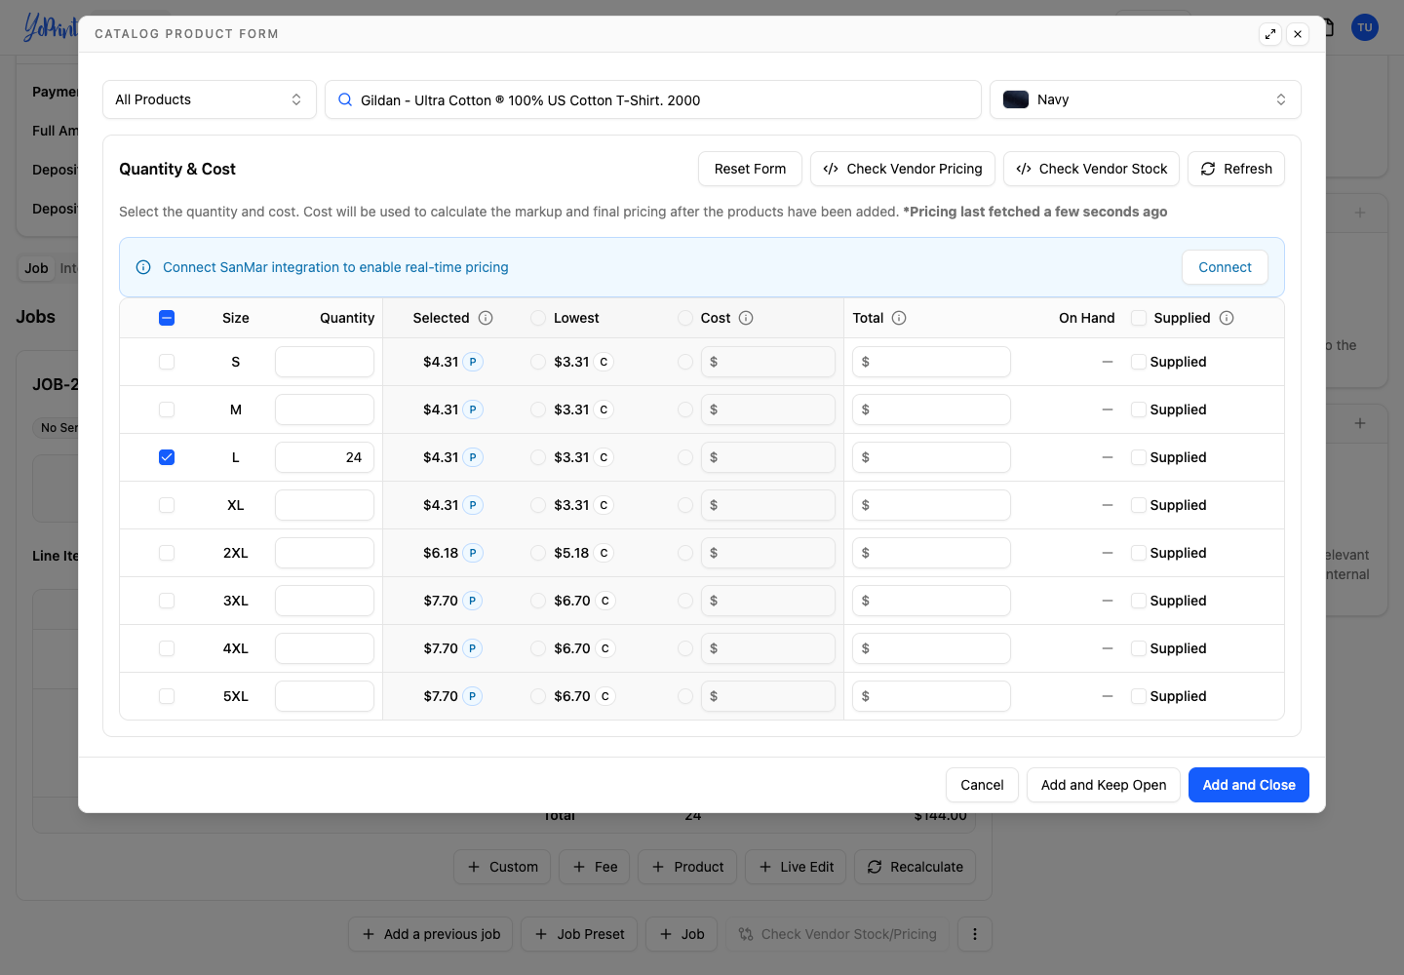Select Lowest price radio for size M

pos(538,409)
